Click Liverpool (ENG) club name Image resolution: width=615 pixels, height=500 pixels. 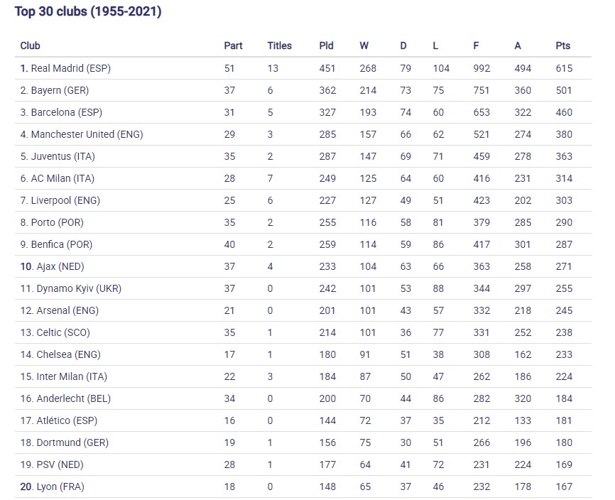coord(65,200)
